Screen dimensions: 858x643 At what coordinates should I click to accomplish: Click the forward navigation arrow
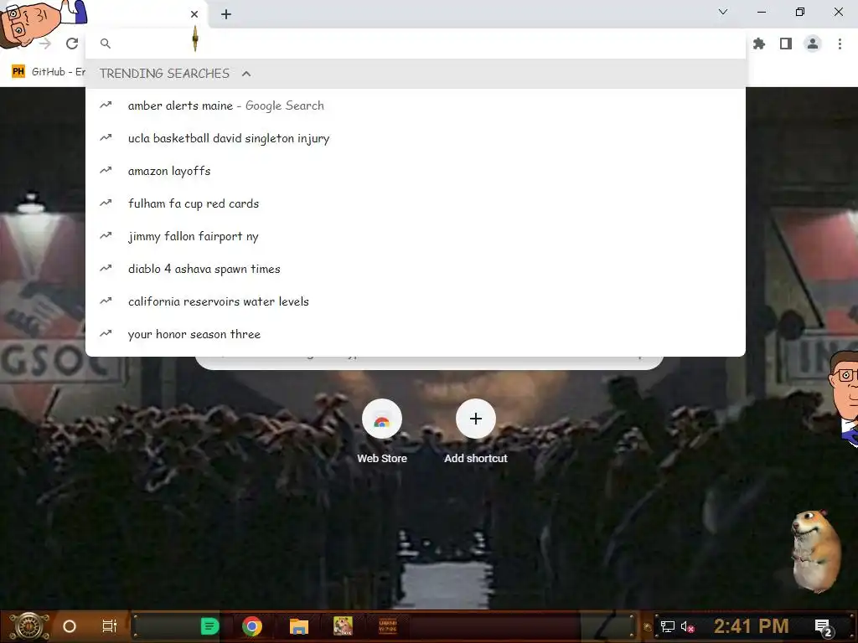(x=46, y=44)
